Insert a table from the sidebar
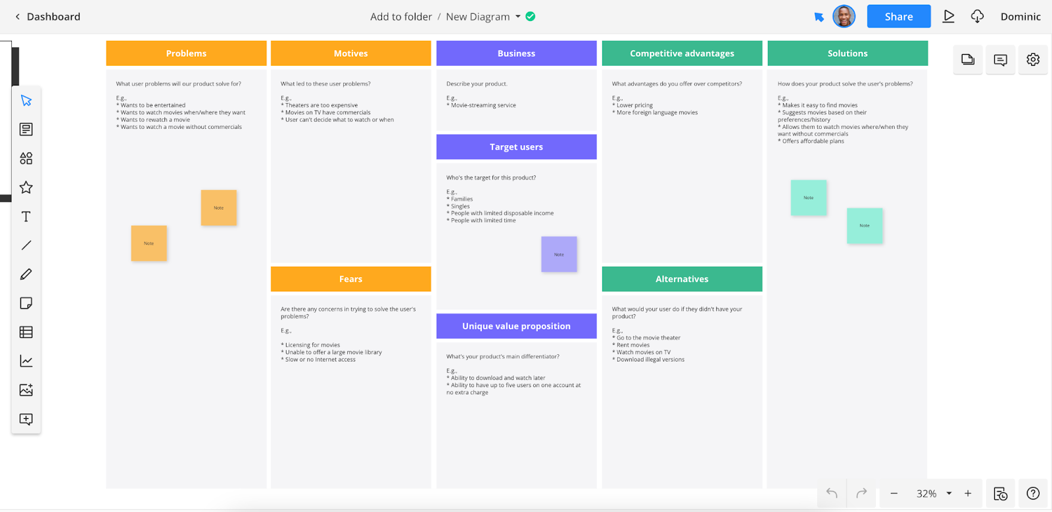The image size is (1052, 512). click(26, 332)
